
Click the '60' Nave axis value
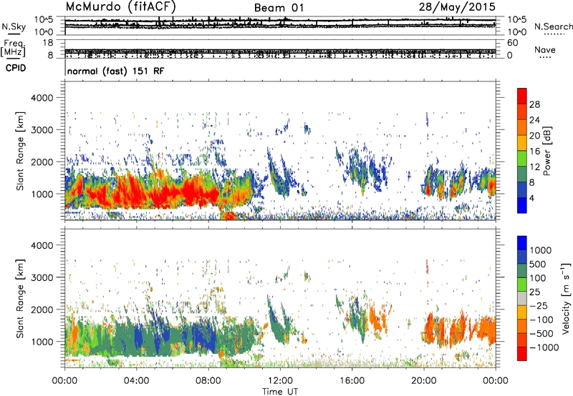[512, 43]
